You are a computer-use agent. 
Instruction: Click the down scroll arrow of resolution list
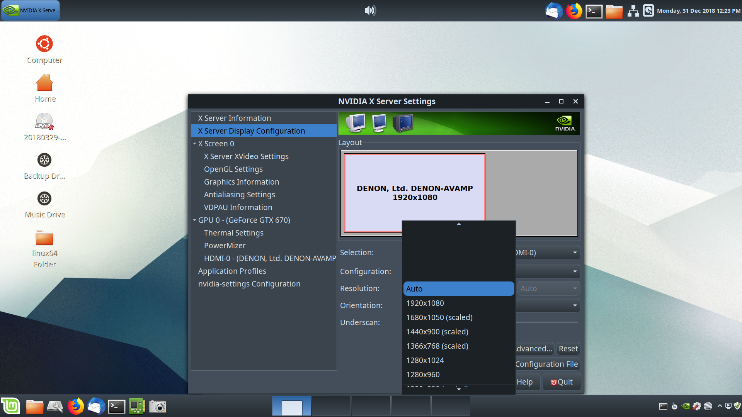pos(459,389)
